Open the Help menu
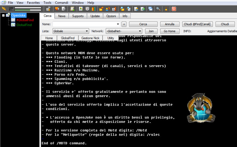This screenshot has height=147, width=237. click(x=91, y=3)
